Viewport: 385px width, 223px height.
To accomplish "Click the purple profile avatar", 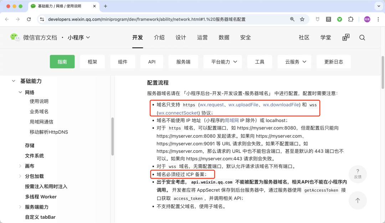I will pyautogui.click(x=367, y=19).
